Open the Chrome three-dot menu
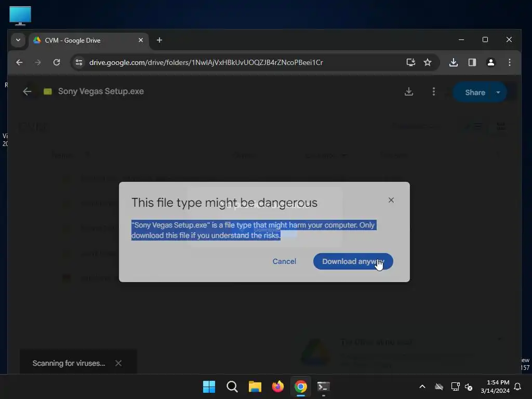 (x=510, y=62)
